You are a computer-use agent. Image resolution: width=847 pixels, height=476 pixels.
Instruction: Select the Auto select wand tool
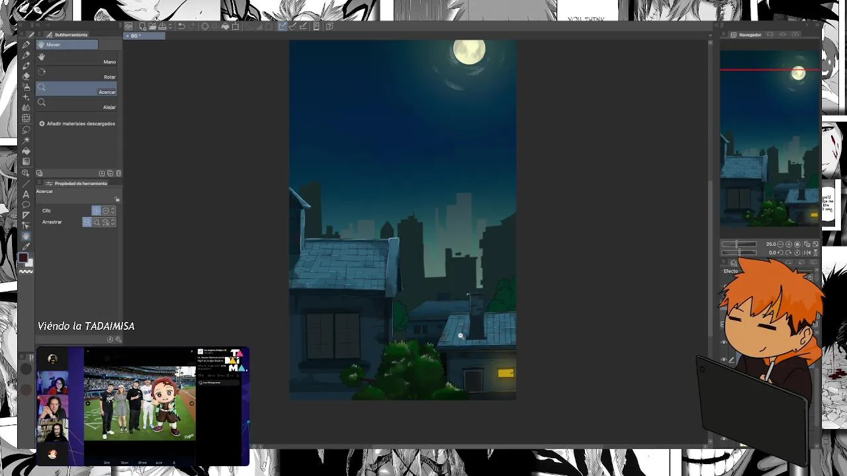[x=26, y=139]
